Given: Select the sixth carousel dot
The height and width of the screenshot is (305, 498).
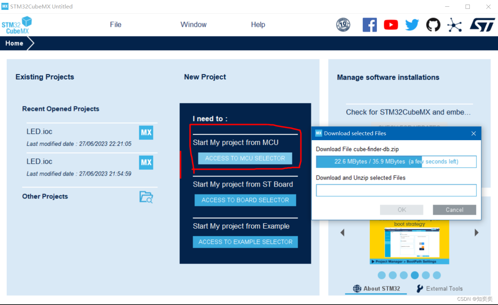Looking at the screenshot, I should tap(437, 275).
